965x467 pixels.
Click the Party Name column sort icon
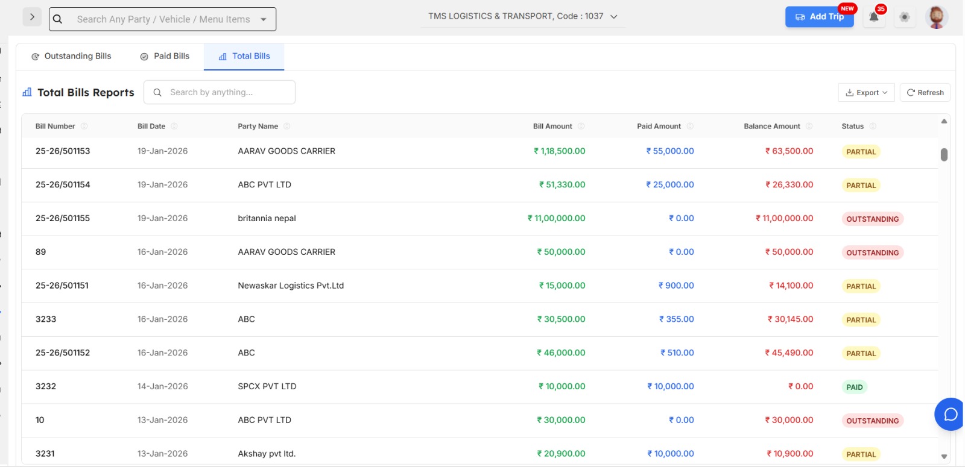click(287, 127)
